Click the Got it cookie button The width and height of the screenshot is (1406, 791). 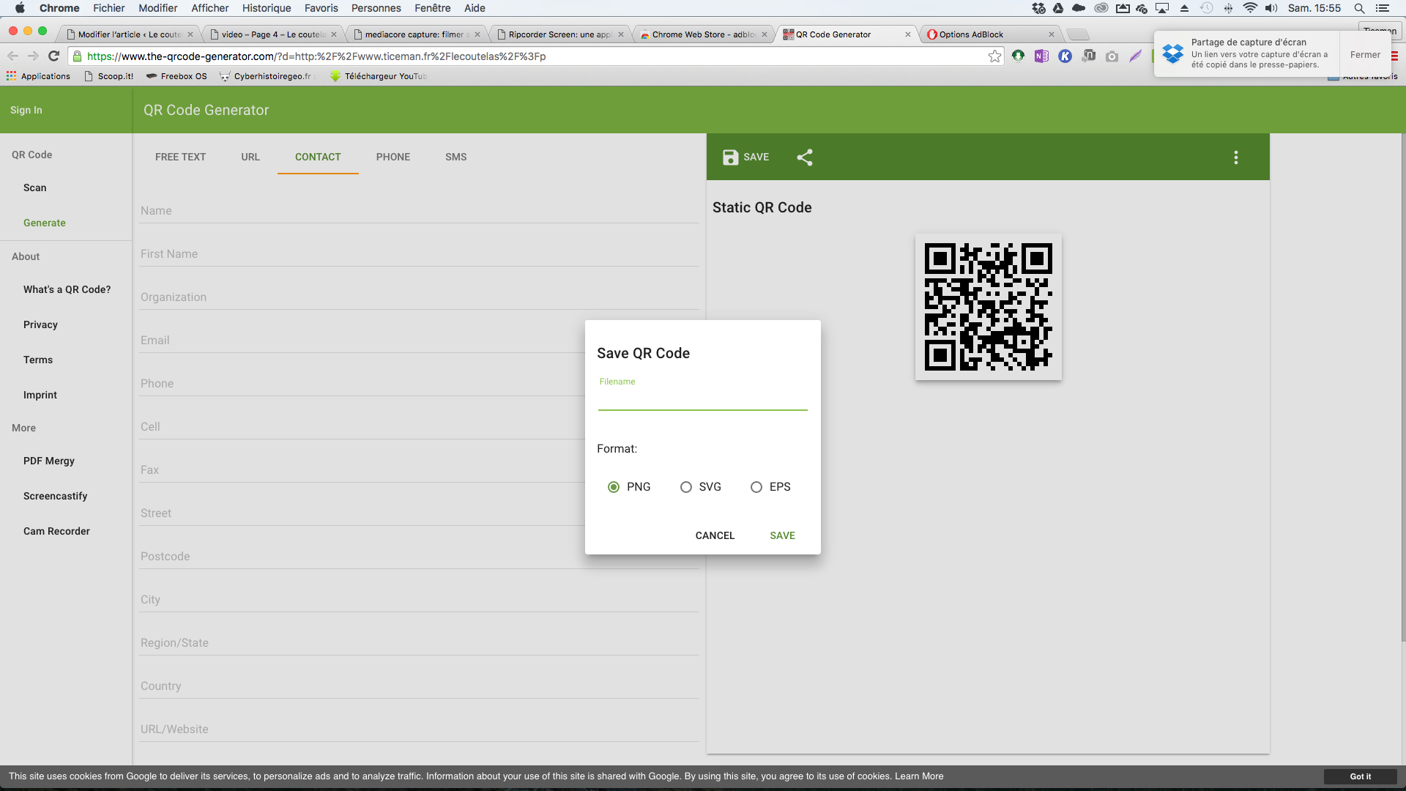point(1361,776)
